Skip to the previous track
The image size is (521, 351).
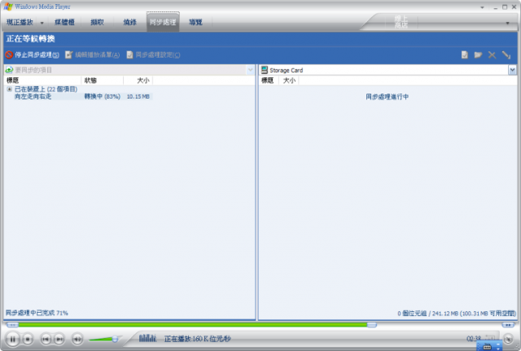pos(46,339)
